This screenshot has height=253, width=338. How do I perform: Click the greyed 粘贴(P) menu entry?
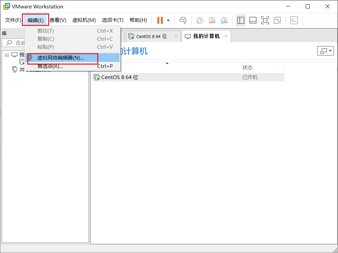point(72,47)
